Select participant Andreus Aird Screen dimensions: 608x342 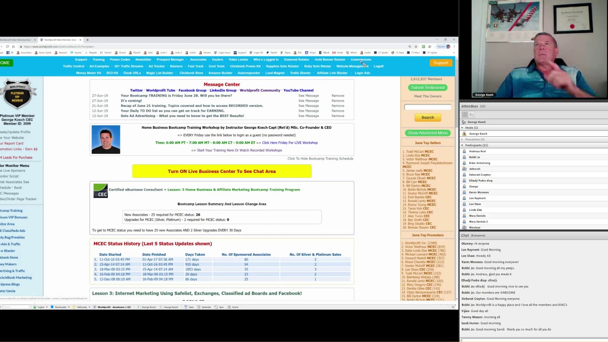[x=477, y=151]
